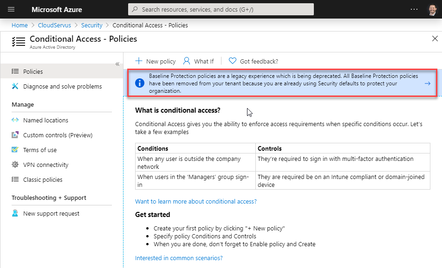The image size is (442, 268).
Task: Open the user account avatar
Action: click(x=432, y=10)
